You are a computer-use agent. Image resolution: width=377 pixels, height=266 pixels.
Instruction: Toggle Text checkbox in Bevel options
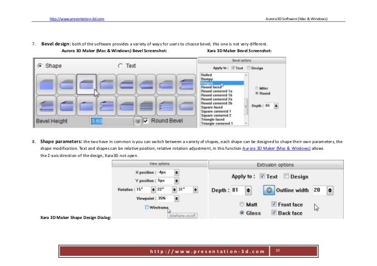233,68
